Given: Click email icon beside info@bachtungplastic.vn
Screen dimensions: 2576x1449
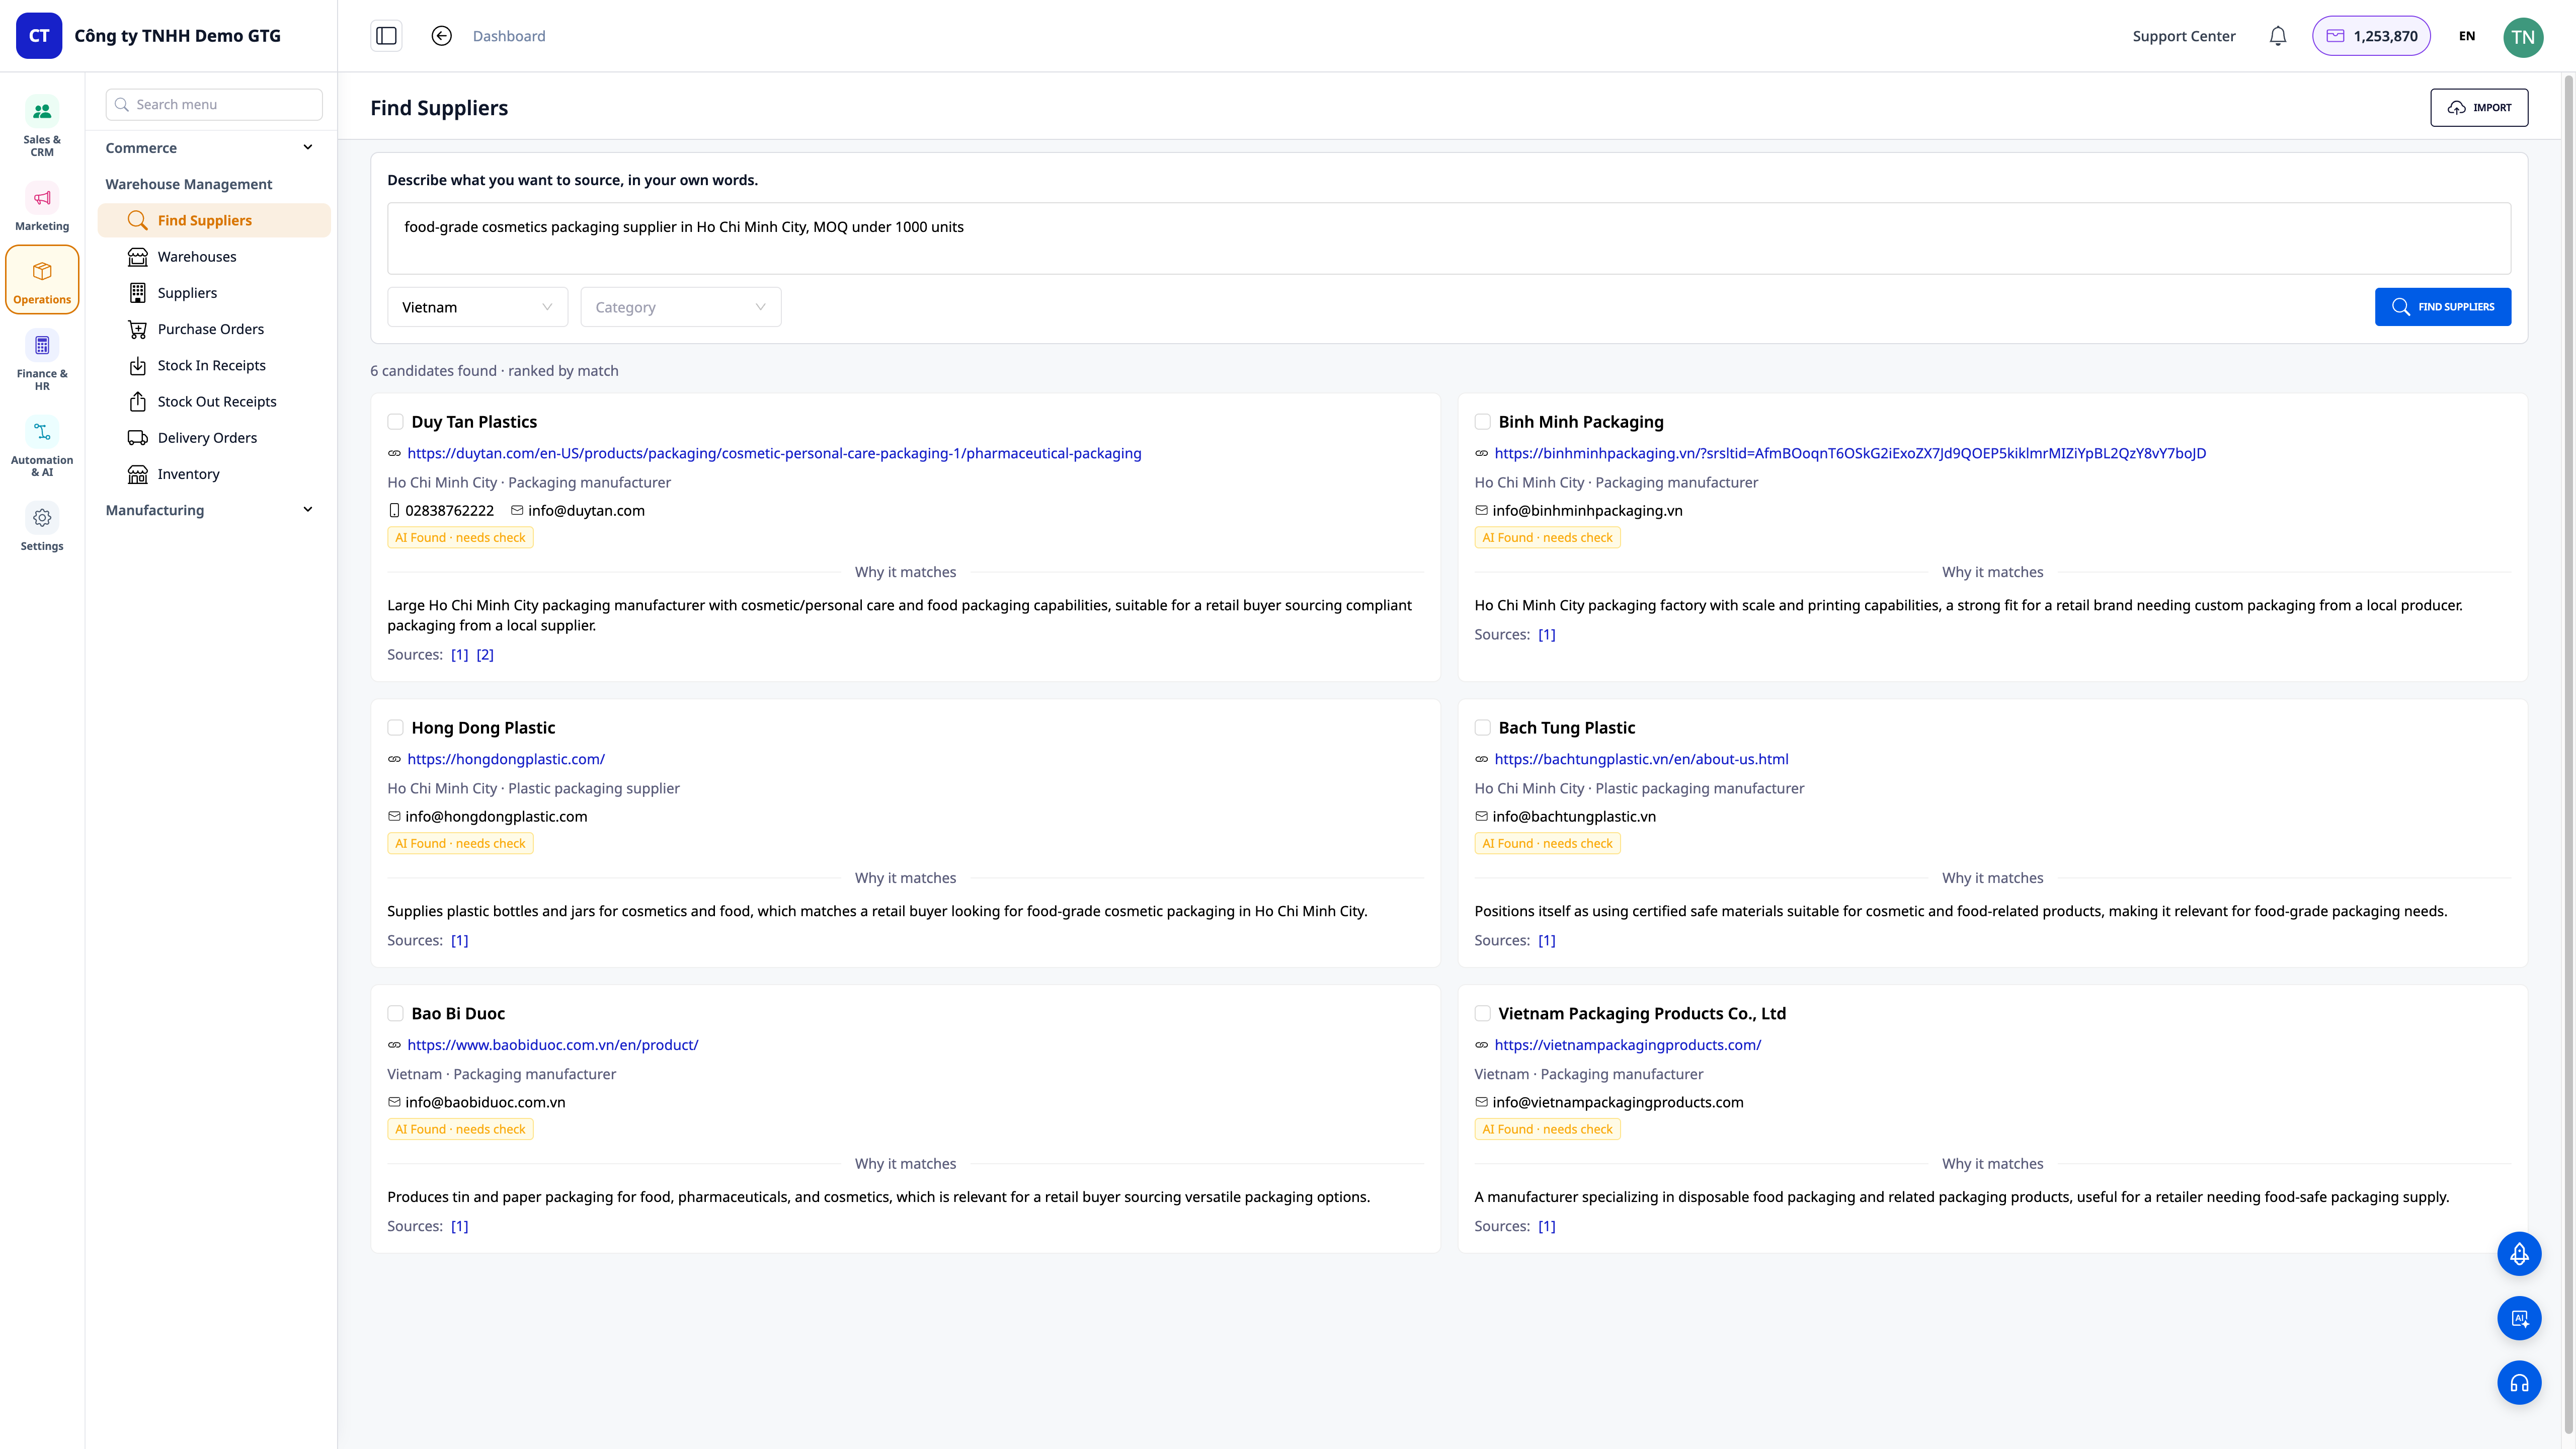Looking at the screenshot, I should point(1481,816).
